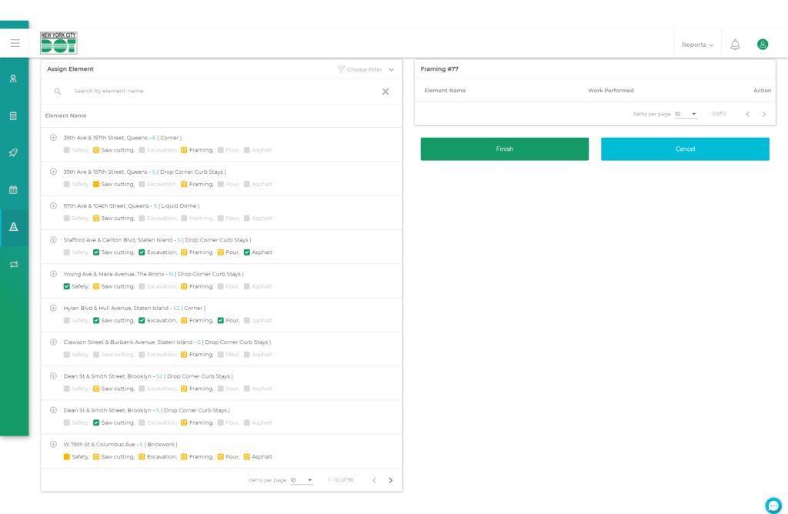
Task: Open the Reports menu
Action: tap(697, 45)
